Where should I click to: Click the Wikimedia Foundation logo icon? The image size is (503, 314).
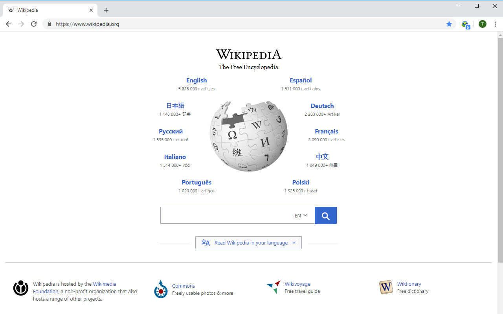click(21, 288)
